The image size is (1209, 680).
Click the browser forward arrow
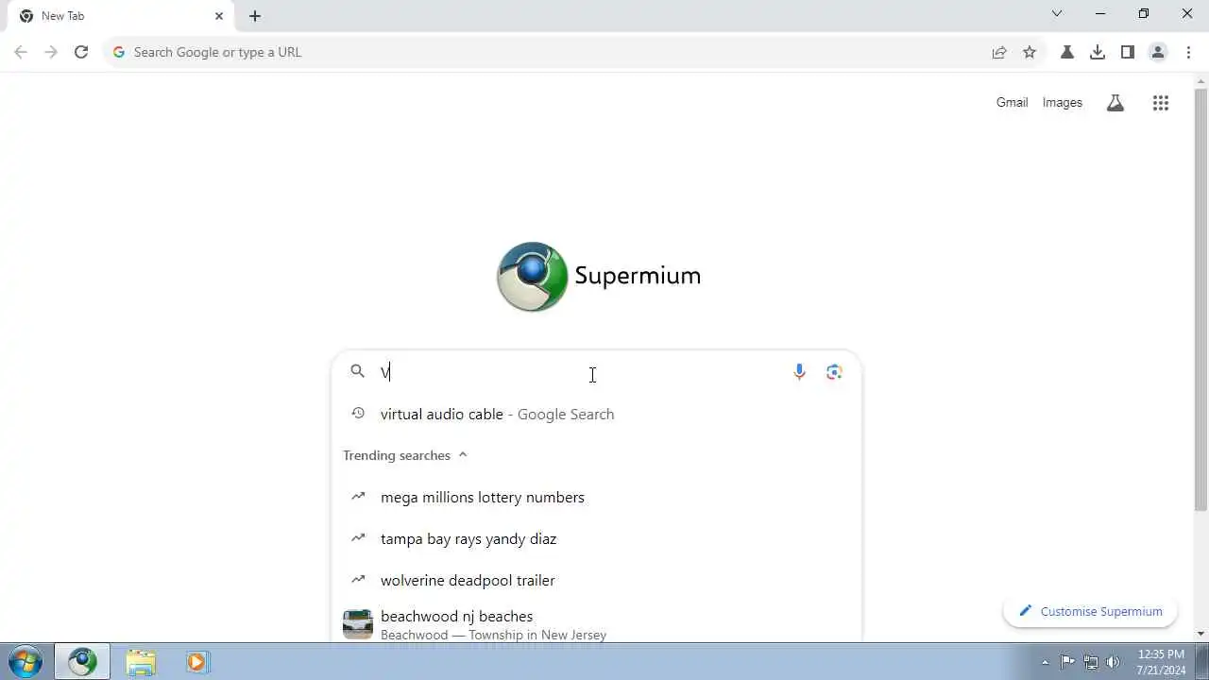pyautogui.click(x=51, y=52)
